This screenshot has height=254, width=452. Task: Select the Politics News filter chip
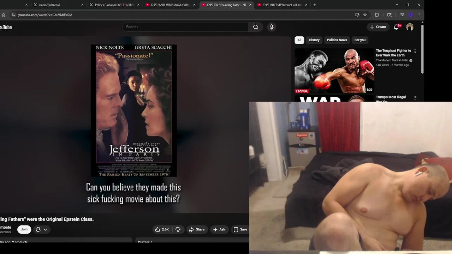coord(337,40)
